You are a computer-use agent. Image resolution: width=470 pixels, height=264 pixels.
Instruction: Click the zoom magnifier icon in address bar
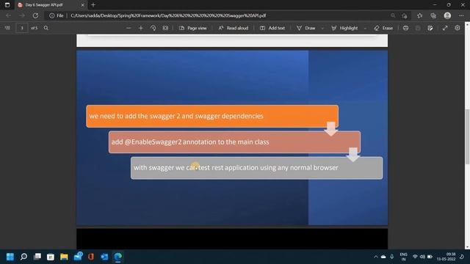click(x=393, y=15)
